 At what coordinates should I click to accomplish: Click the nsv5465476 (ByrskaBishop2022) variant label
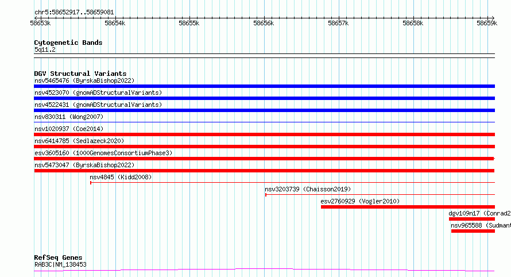point(84,80)
